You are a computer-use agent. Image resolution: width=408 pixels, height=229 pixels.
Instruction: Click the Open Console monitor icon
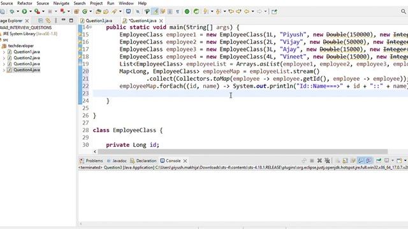129,11
